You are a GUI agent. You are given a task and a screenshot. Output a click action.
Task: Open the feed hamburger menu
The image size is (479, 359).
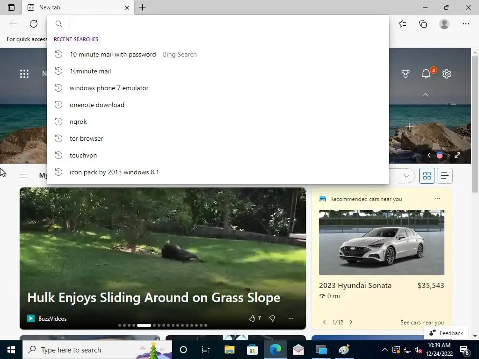pyautogui.click(x=23, y=176)
